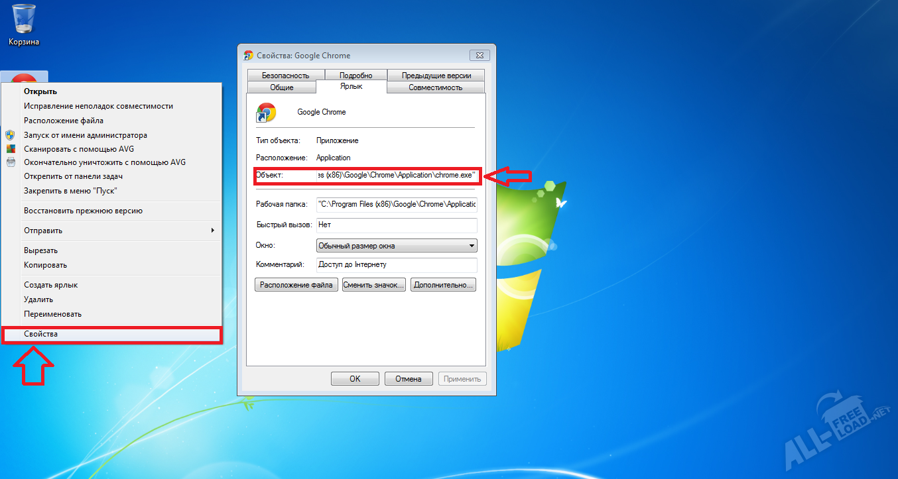
Task: Click the AVG shredder icon in context menu
Action: click(x=11, y=162)
